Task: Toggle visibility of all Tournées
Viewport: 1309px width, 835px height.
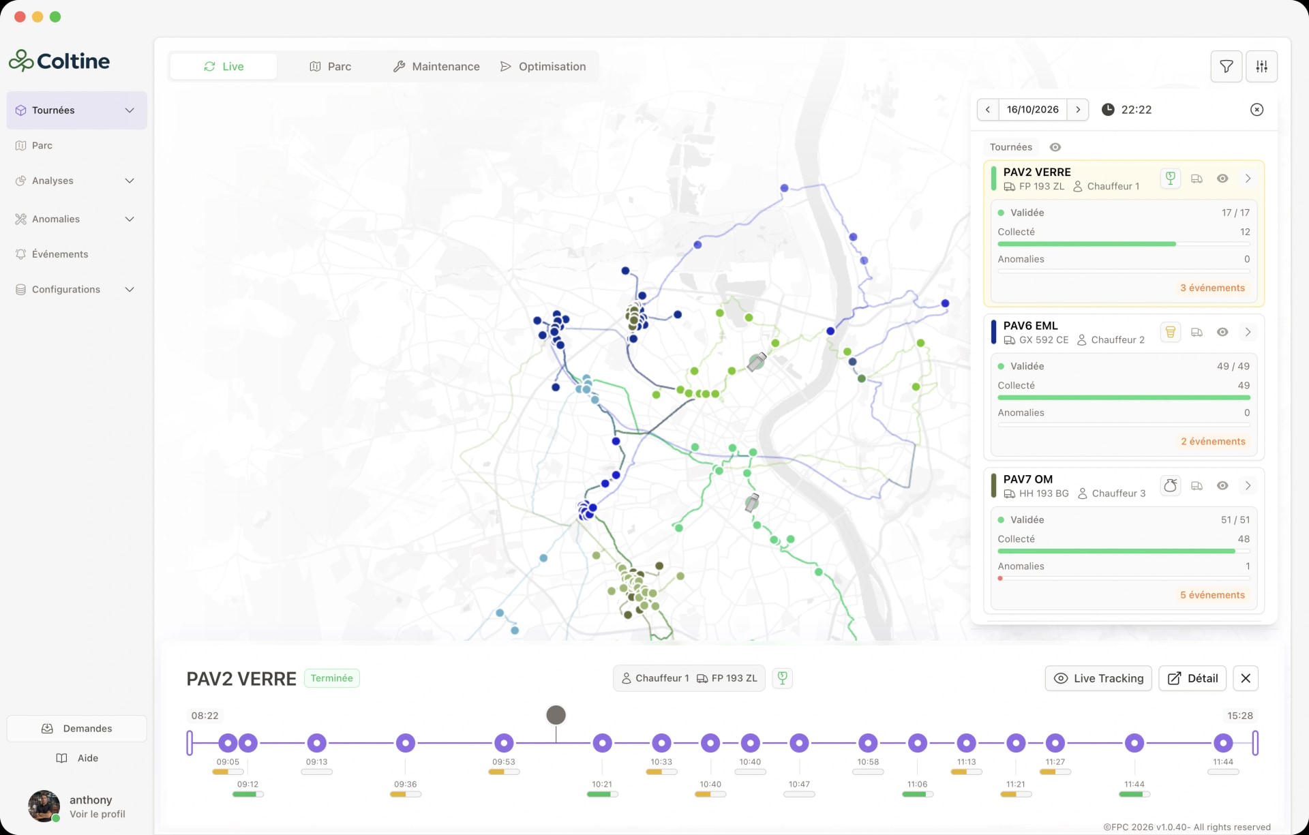Action: pos(1055,147)
